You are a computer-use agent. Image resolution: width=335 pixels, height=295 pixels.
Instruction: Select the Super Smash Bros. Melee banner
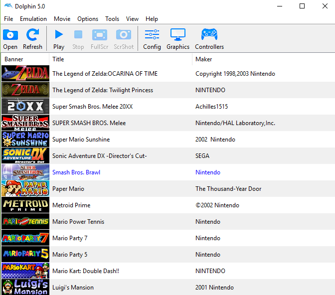tap(25, 123)
